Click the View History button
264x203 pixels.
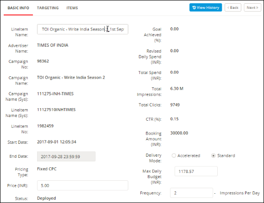tap(206, 7)
